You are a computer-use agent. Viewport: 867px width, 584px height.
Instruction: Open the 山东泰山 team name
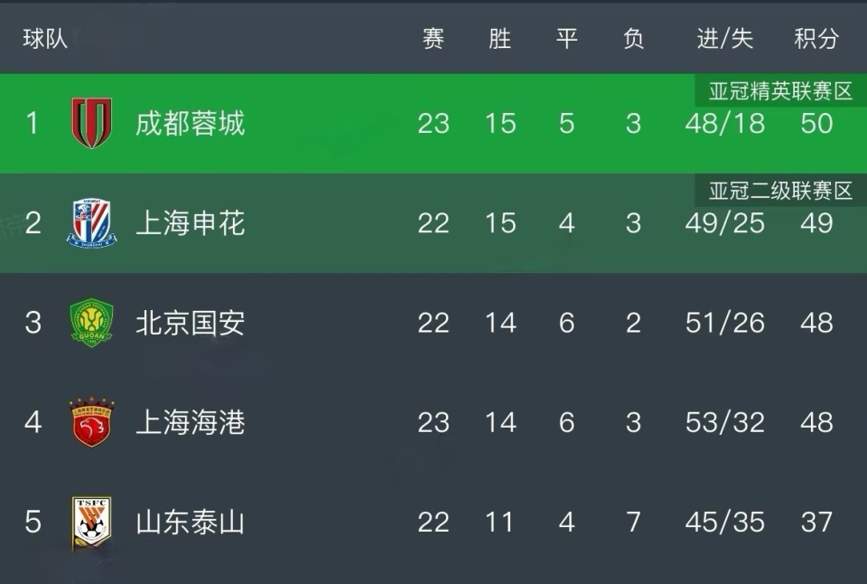point(190,522)
